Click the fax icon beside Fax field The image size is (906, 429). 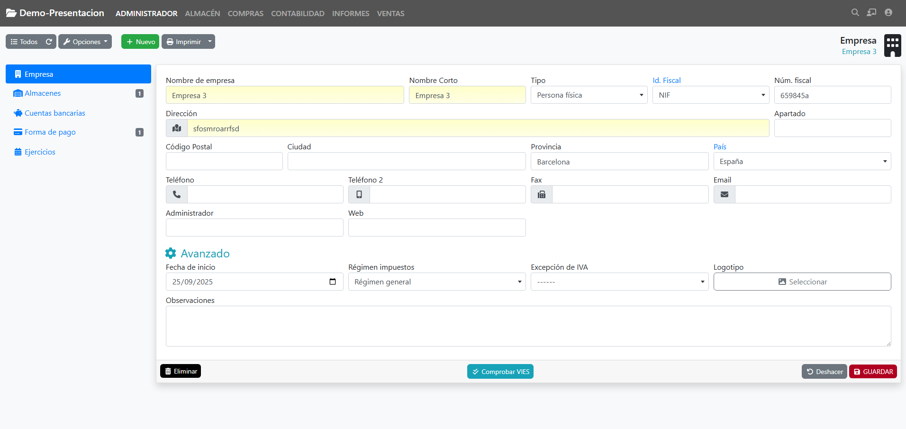tap(542, 194)
